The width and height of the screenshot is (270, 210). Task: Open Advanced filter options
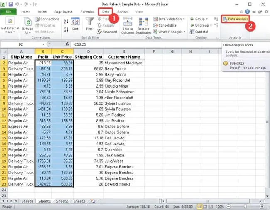pyautogui.click(x=107, y=32)
